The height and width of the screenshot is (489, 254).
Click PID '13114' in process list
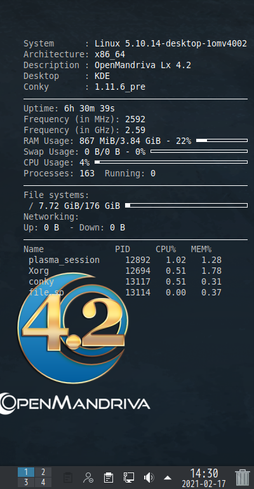click(138, 292)
